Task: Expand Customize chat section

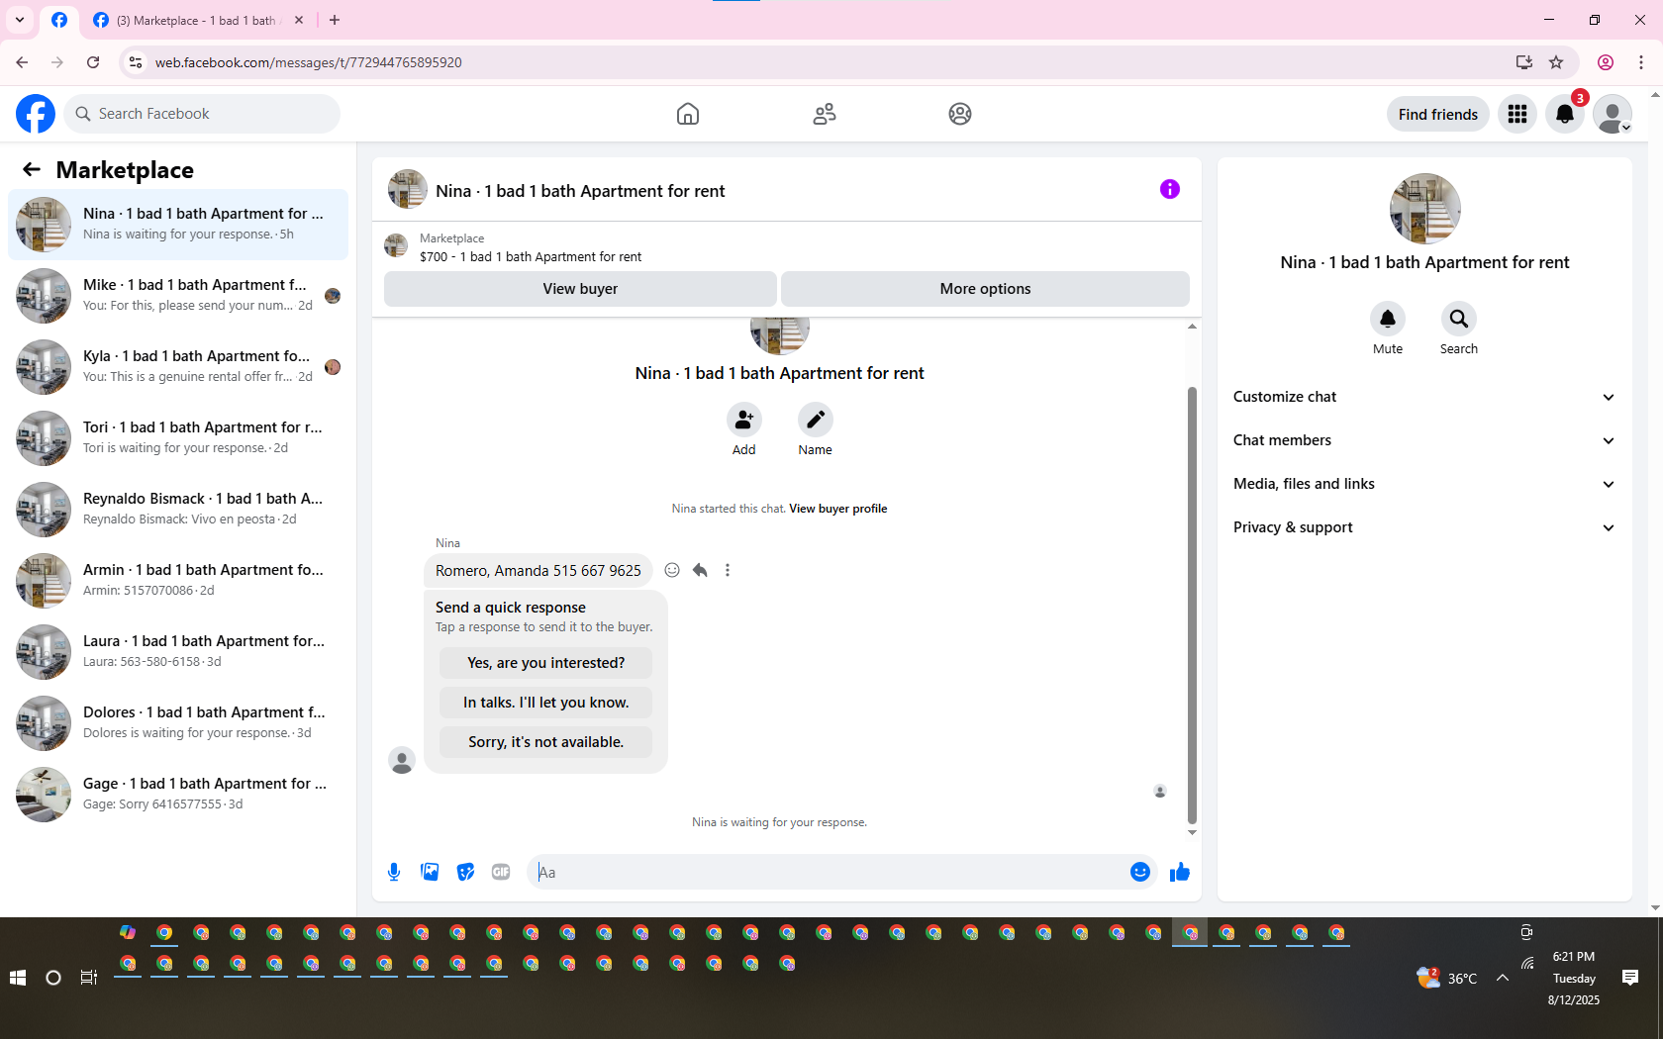Action: point(1424,397)
